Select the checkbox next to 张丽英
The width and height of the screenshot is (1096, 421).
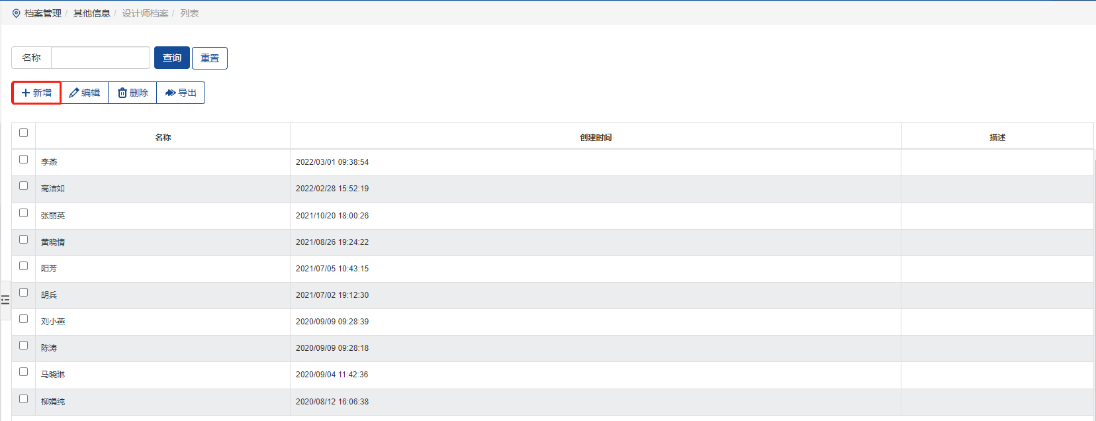24,213
